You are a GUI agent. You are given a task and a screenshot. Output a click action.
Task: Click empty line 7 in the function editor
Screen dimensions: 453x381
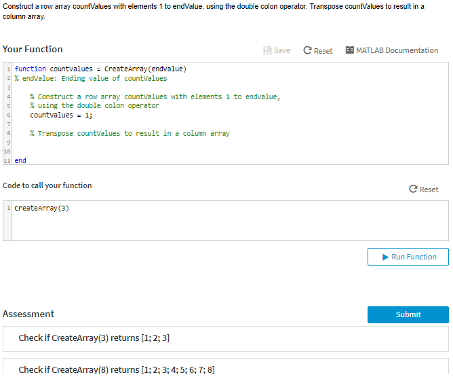230,124
